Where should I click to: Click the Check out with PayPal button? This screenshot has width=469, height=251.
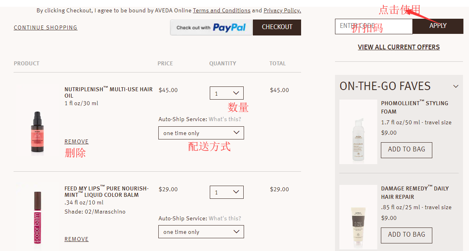tap(211, 27)
